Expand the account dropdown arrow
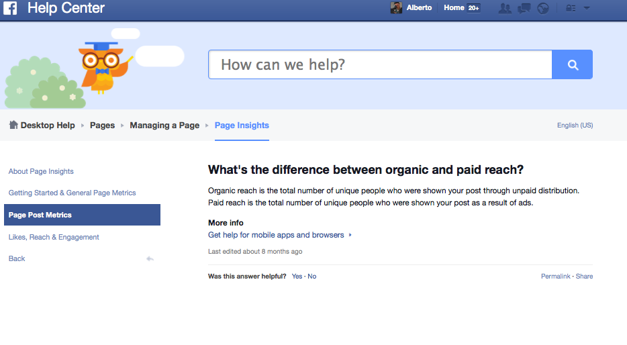The image size is (627, 345). pyautogui.click(x=587, y=8)
